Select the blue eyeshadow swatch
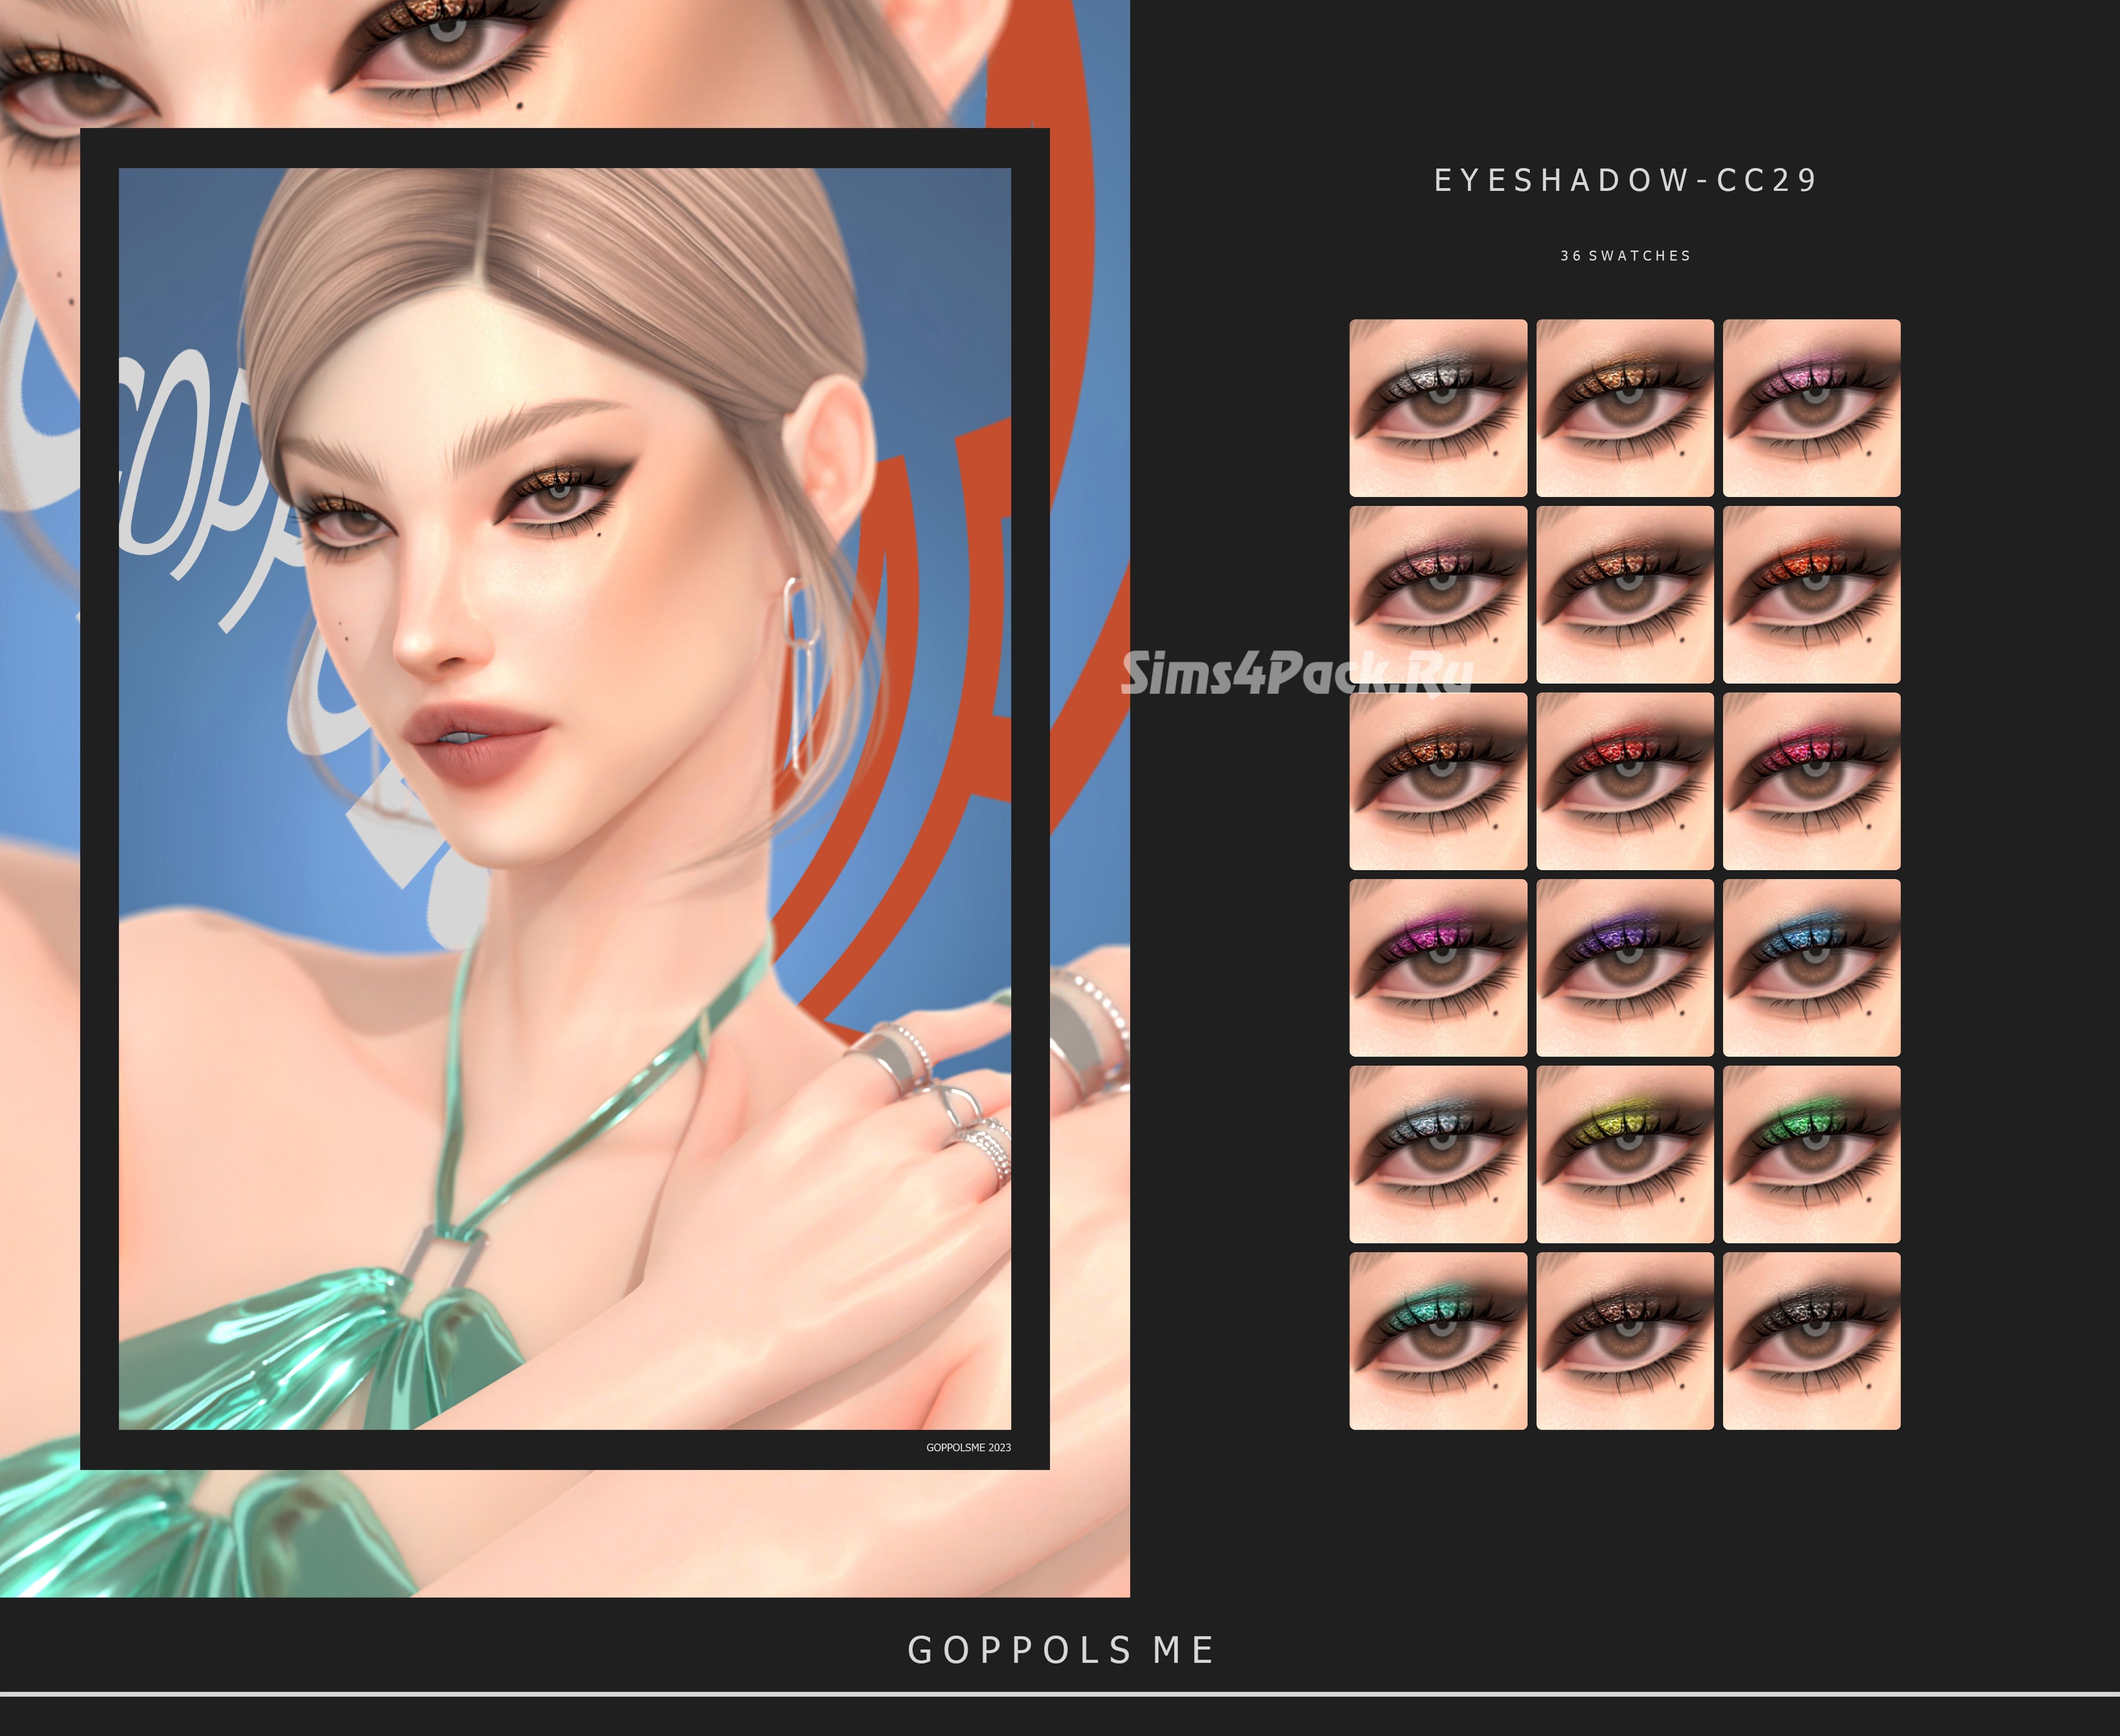 pos(1811,968)
